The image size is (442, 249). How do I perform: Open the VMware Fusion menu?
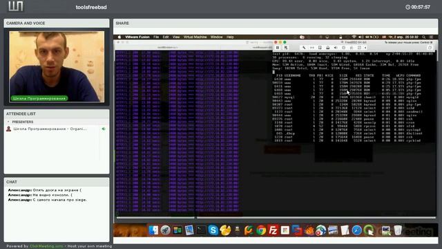pyautogui.click(x=137, y=37)
